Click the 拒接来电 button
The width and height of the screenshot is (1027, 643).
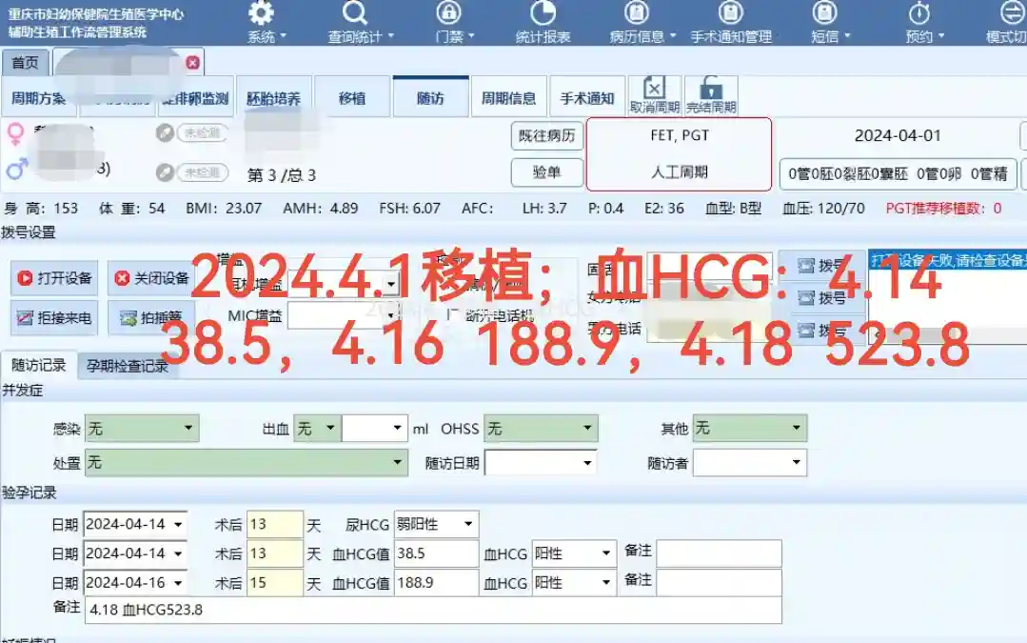coord(54,318)
